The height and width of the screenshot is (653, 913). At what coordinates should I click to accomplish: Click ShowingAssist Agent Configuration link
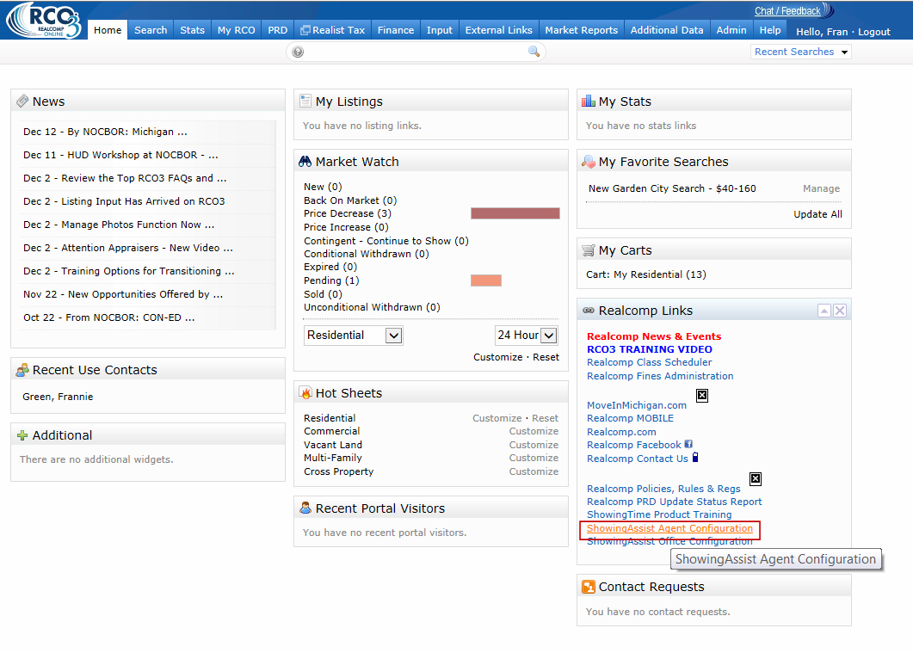669,528
